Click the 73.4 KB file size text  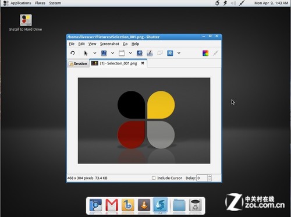click(101, 178)
